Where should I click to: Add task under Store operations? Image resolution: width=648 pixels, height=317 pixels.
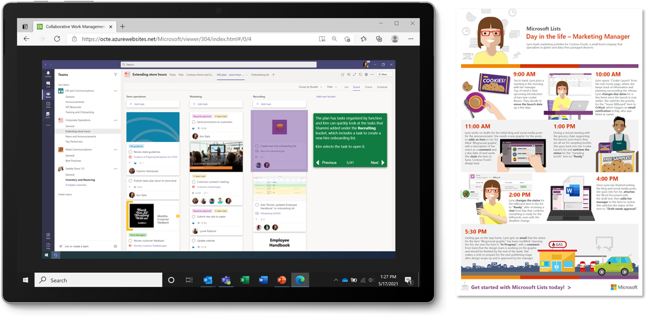coord(153,104)
